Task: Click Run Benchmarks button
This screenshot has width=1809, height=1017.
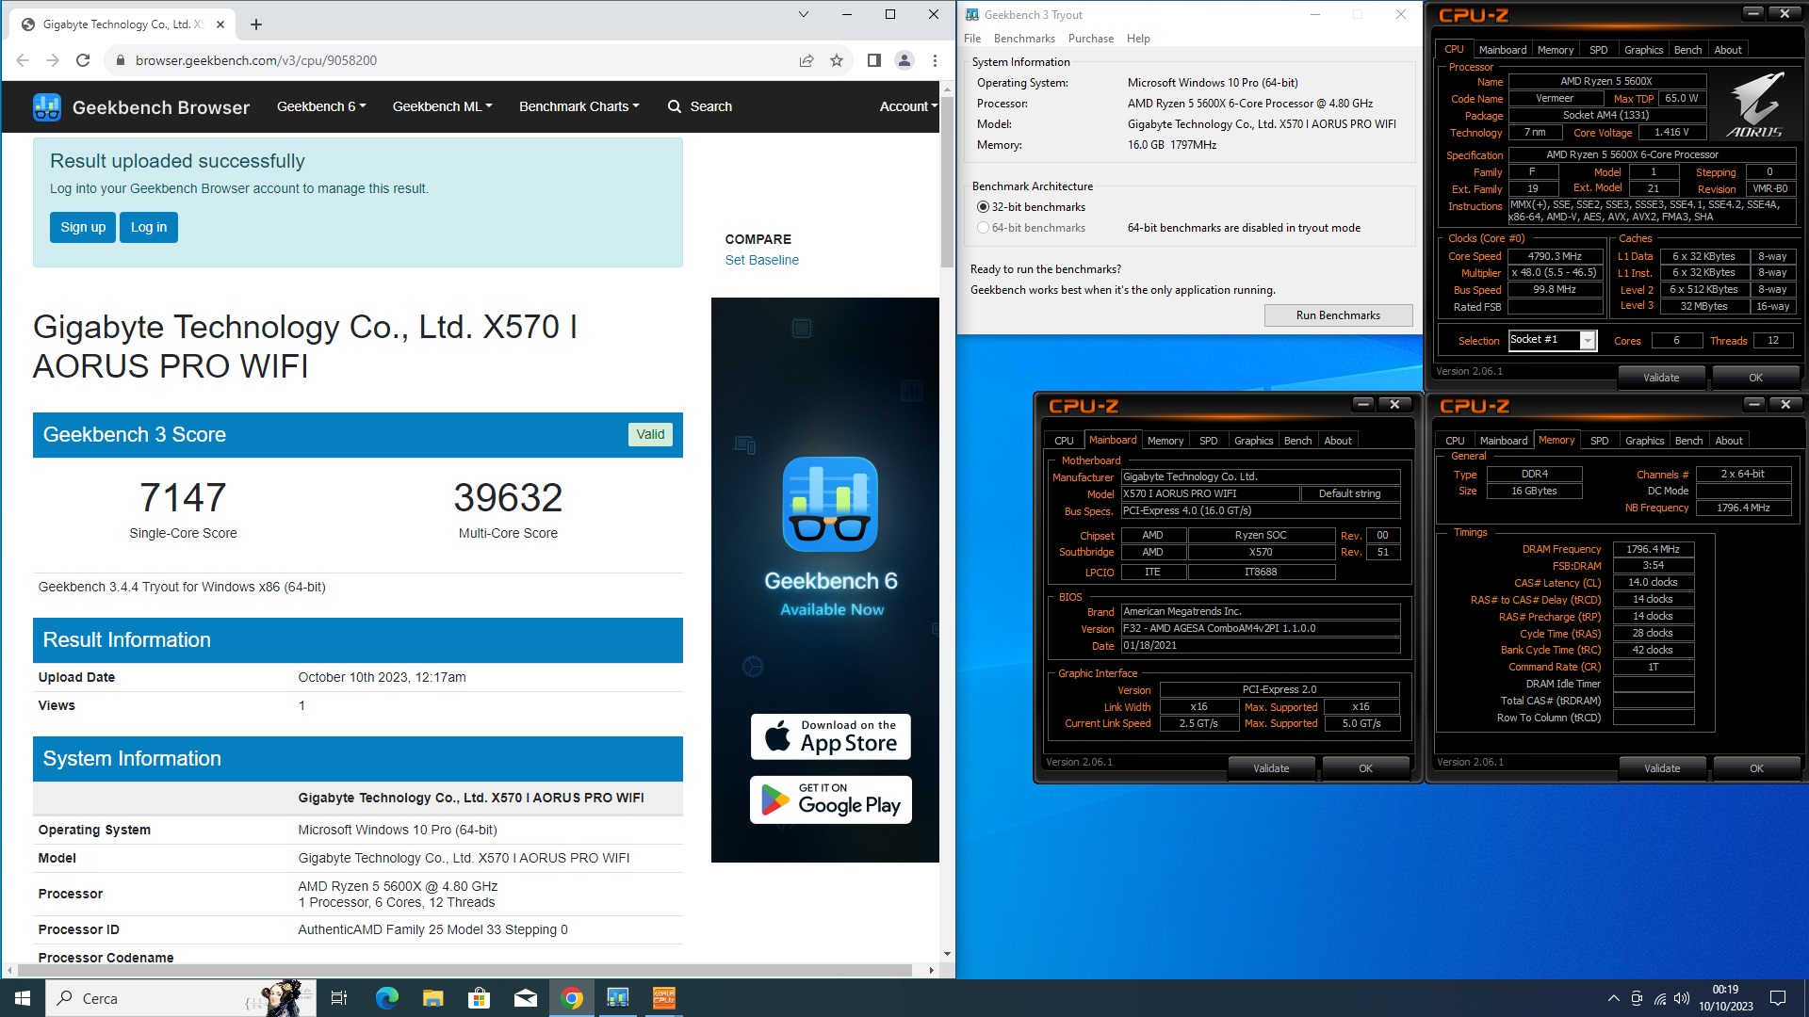Action: pyautogui.click(x=1338, y=315)
